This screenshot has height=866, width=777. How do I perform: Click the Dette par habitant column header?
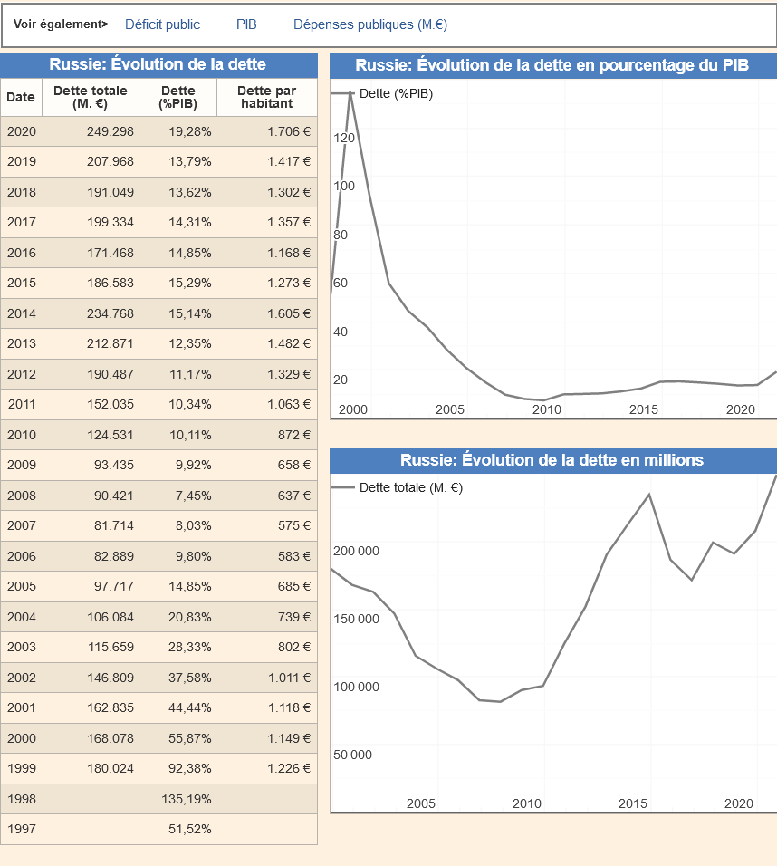click(266, 97)
